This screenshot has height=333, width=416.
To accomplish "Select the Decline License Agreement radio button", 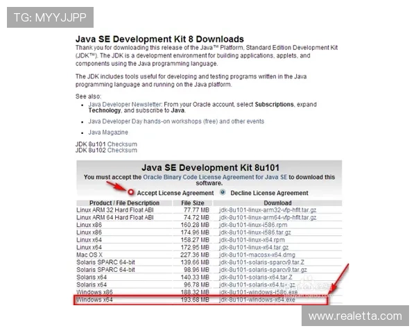I will pos(223,192).
